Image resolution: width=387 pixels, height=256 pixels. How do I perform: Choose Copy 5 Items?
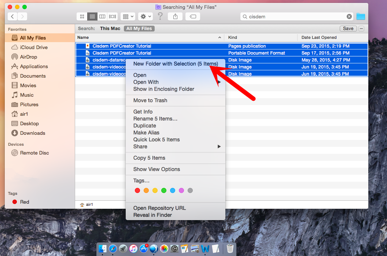[x=176, y=158]
